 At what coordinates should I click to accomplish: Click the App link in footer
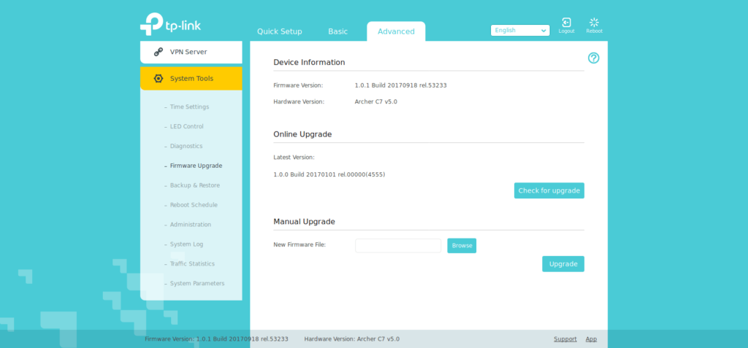click(x=591, y=339)
